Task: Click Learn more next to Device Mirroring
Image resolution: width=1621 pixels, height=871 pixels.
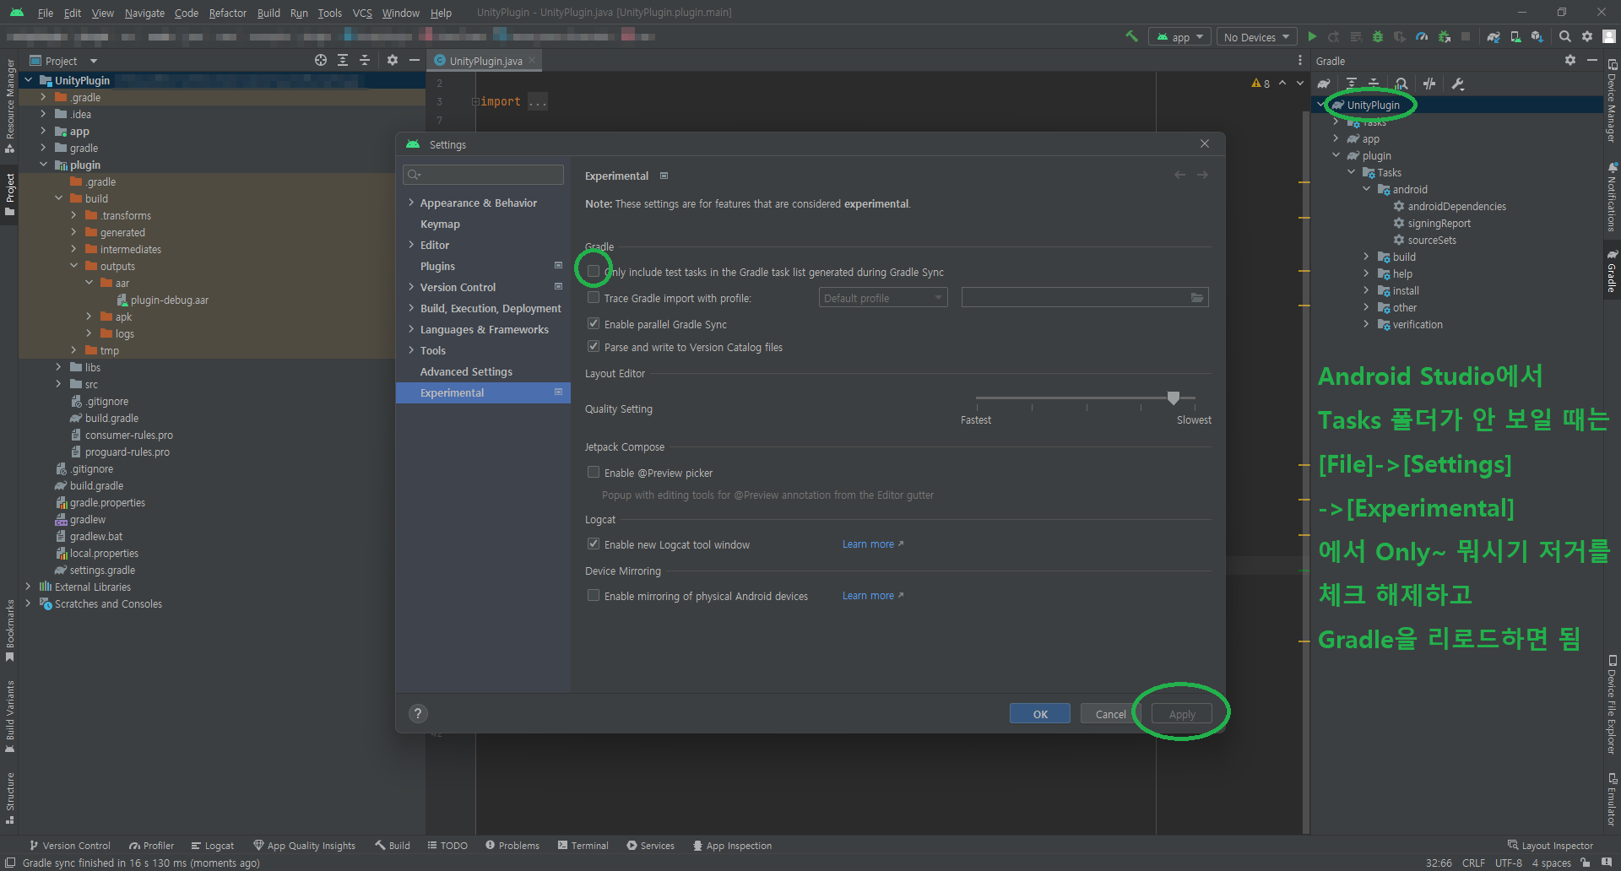Action: pos(873,596)
